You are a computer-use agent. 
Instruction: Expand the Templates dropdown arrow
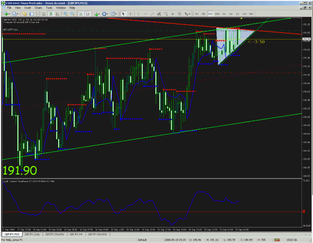click(x=116, y=14)
